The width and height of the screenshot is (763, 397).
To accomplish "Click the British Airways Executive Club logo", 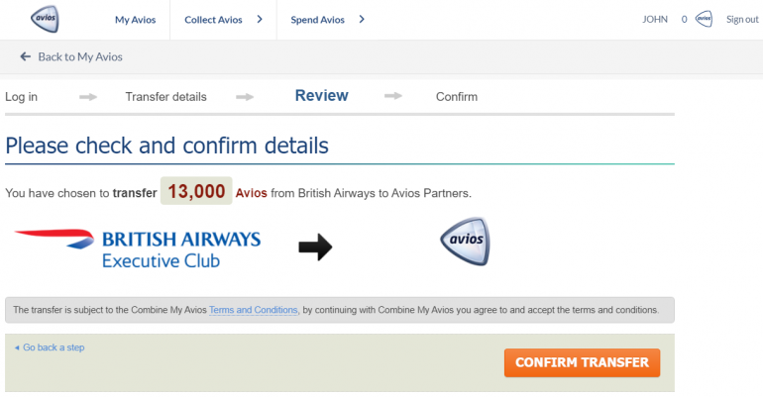I will 138,248.
